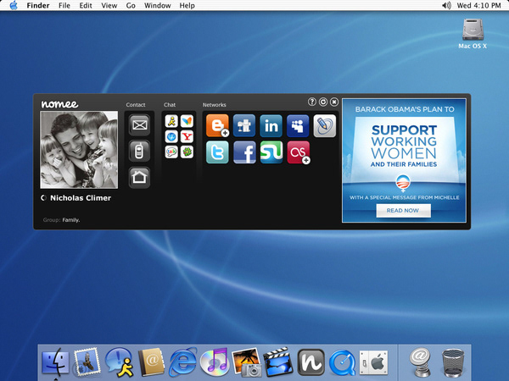
Task: Open the File menu
Action: click(64, 6)
